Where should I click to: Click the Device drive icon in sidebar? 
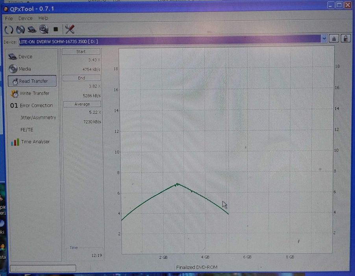pyautogui.click(x=13, y=56)
